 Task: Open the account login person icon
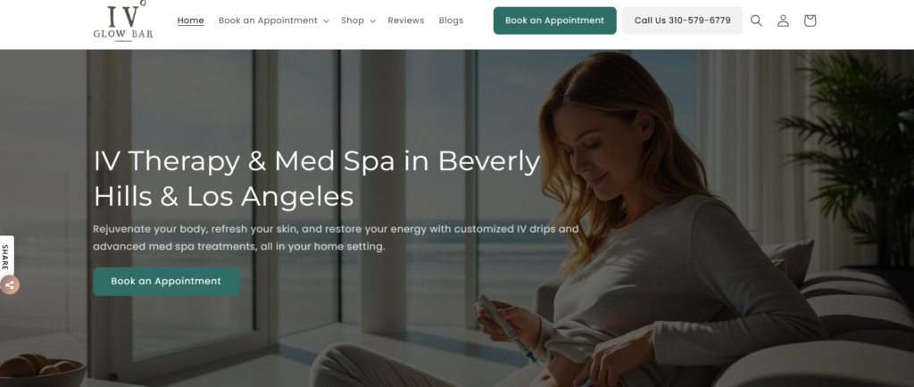[783, 21]
